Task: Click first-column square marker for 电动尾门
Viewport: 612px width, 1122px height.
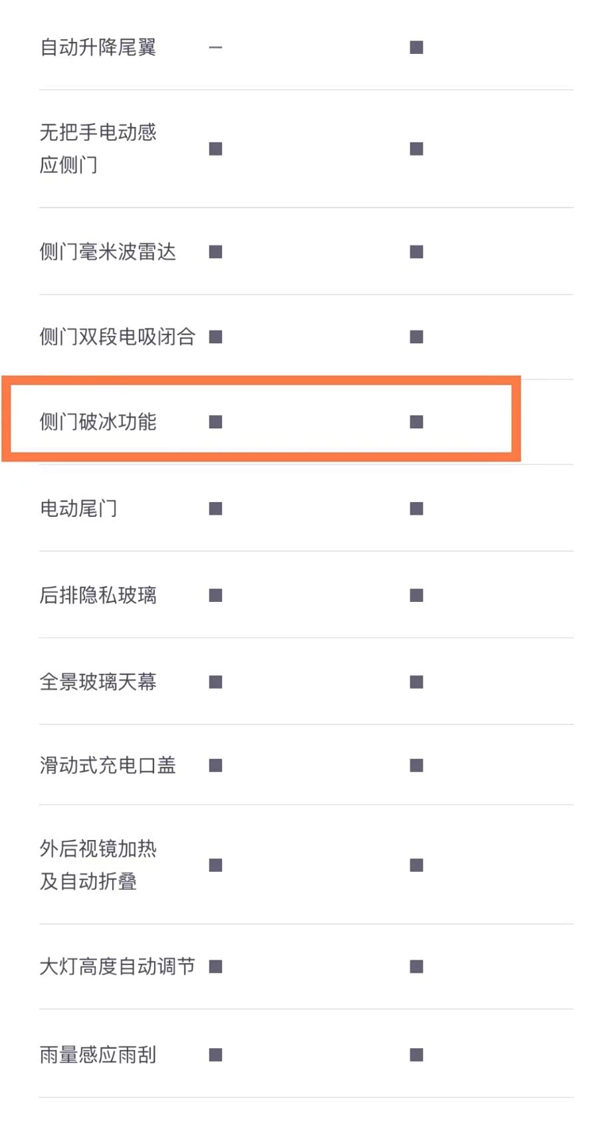Action: (215, 509)
